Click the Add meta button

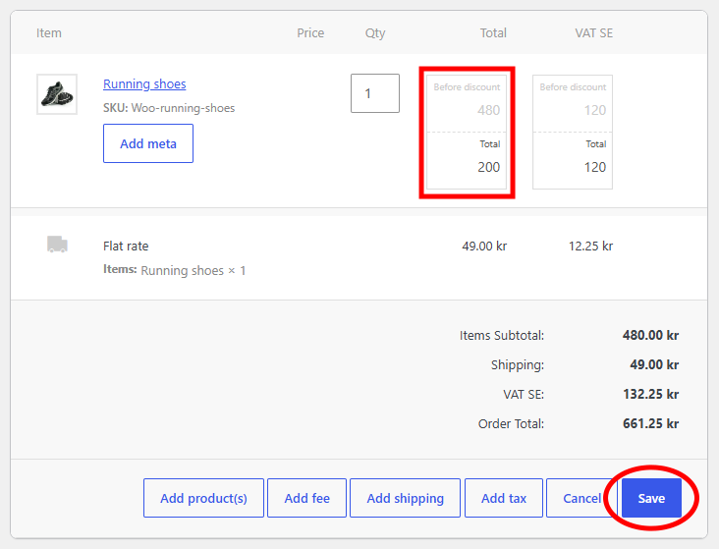point(148,143)
